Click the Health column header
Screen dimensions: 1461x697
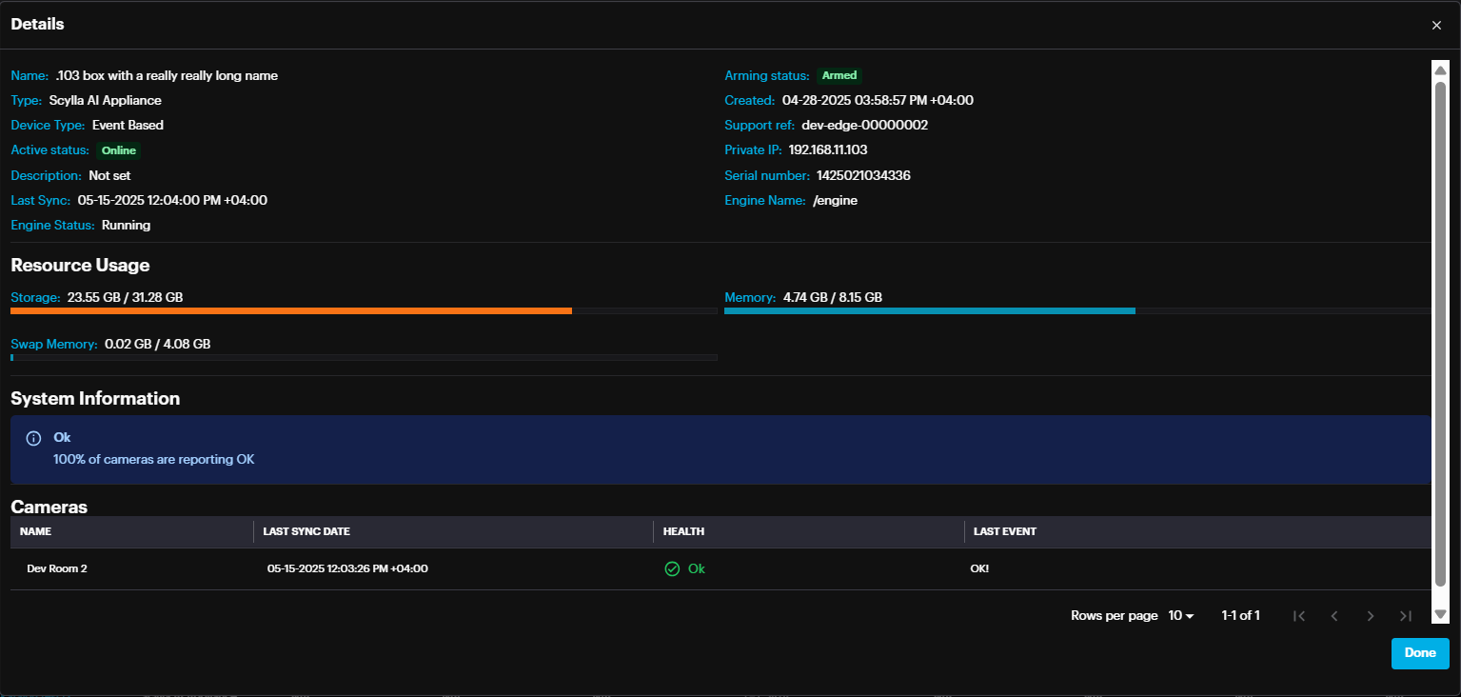pos(683,531)
